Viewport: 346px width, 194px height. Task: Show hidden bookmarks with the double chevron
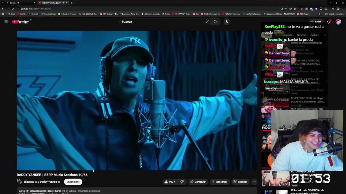320,14
